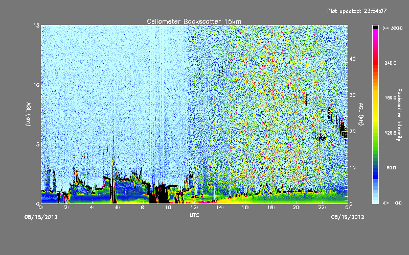Select the "16:" hour tick label
This screenshot has width=409, height=255.
click(245, 208)
